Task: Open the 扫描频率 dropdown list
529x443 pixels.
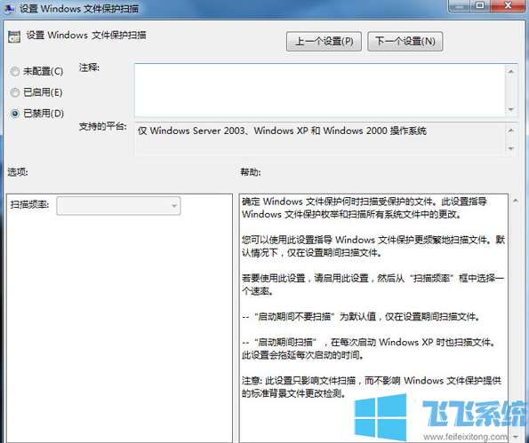Action: [118, 206]
